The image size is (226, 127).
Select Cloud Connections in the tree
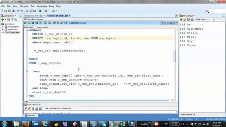tap(12, 32)
